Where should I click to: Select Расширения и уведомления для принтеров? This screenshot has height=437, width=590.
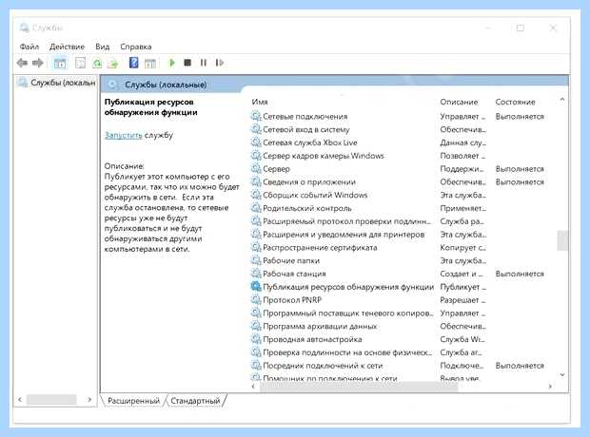click(x=344, y=235)
